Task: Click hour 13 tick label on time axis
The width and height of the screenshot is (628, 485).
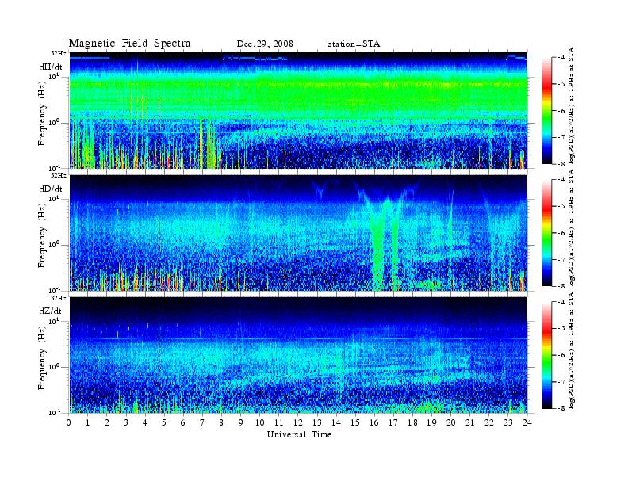Action: pos(317,423)
